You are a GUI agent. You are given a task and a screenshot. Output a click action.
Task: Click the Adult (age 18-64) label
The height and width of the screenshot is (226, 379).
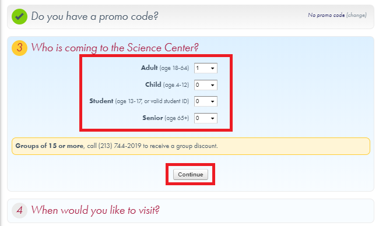(165, 68)
